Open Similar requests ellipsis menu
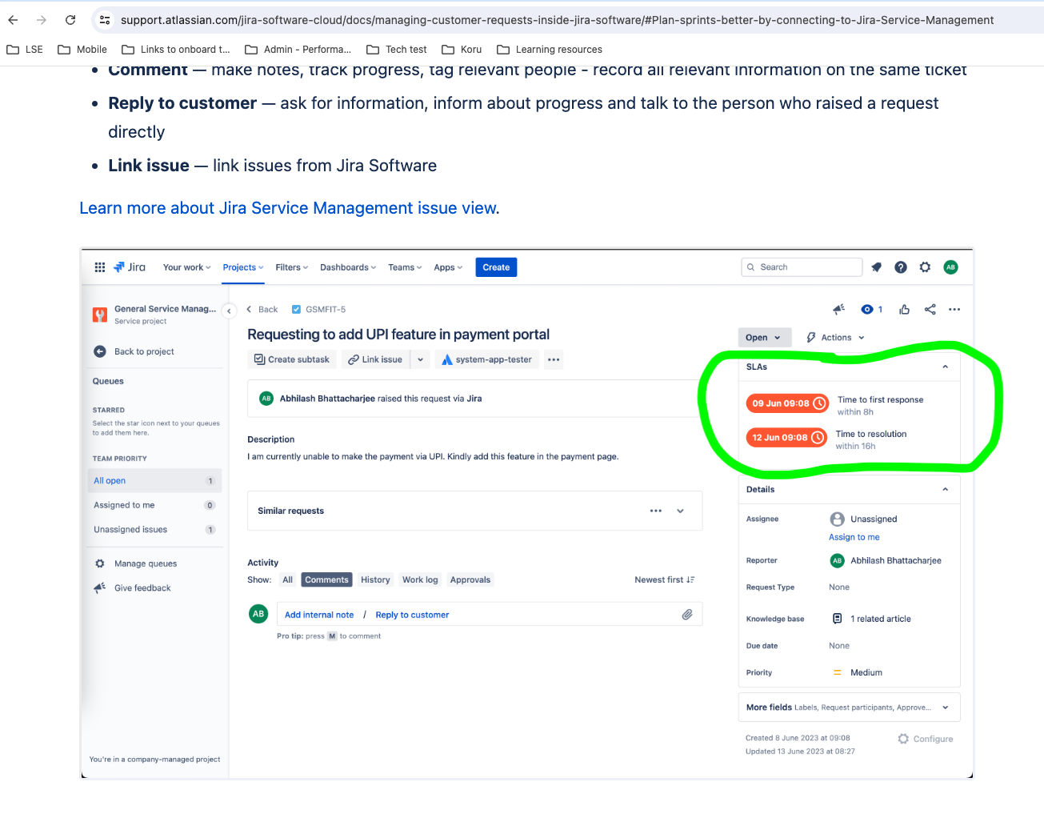 656,511
